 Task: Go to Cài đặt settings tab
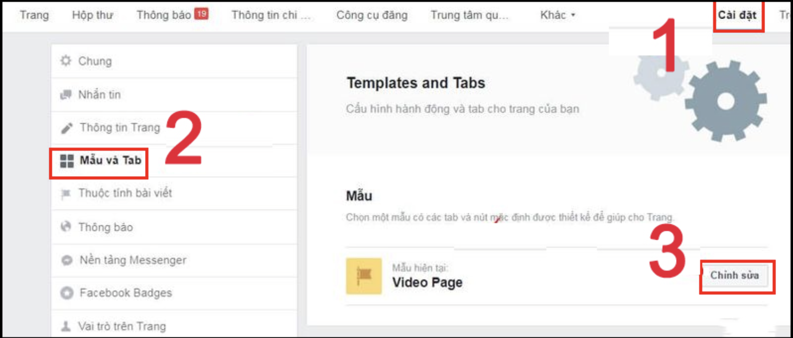[x=738, y=15]
